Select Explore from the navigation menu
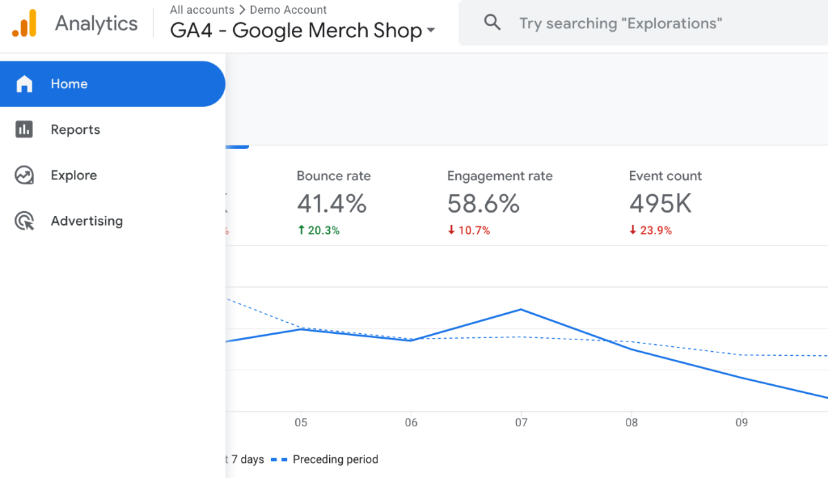828x478 pixels. point(74,175)
